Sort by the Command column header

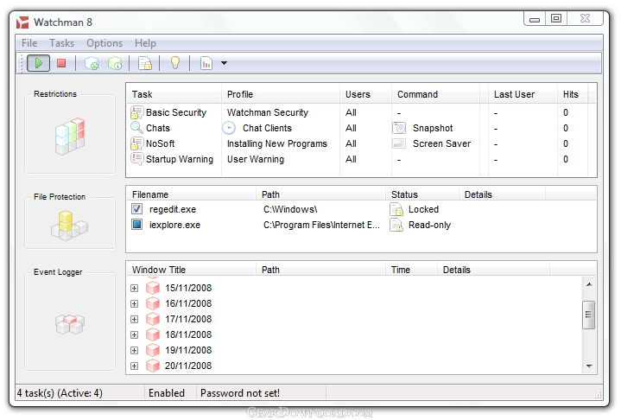[x=435, y=94]
